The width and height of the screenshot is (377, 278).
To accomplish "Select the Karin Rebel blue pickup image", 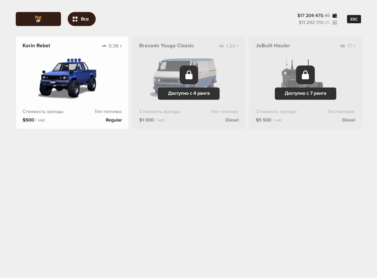I will pyautogui.click(x=68, y=78).
